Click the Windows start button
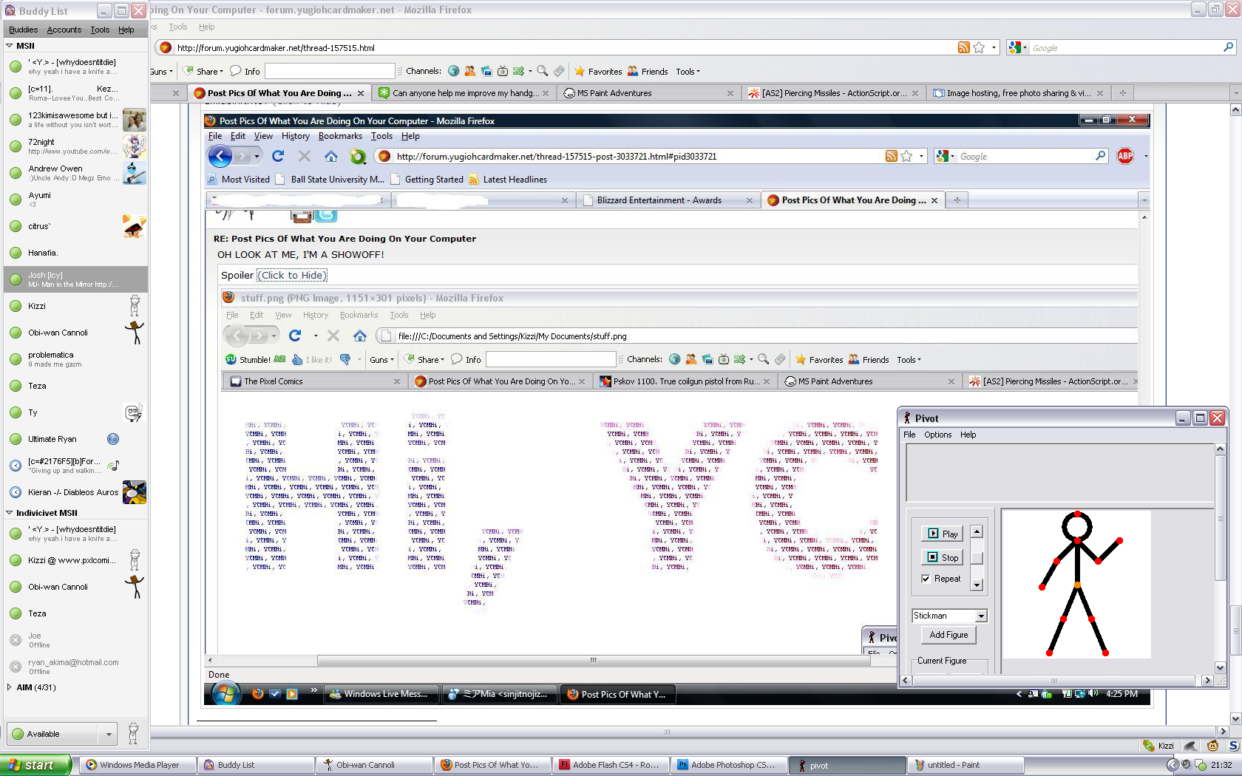Screen dimensions: 1242x776 (x=35, y=765)
